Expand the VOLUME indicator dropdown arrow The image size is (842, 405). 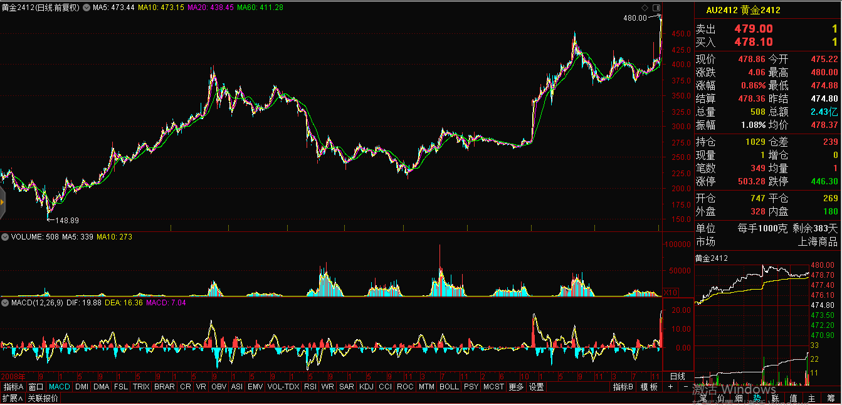coord(5,237)
